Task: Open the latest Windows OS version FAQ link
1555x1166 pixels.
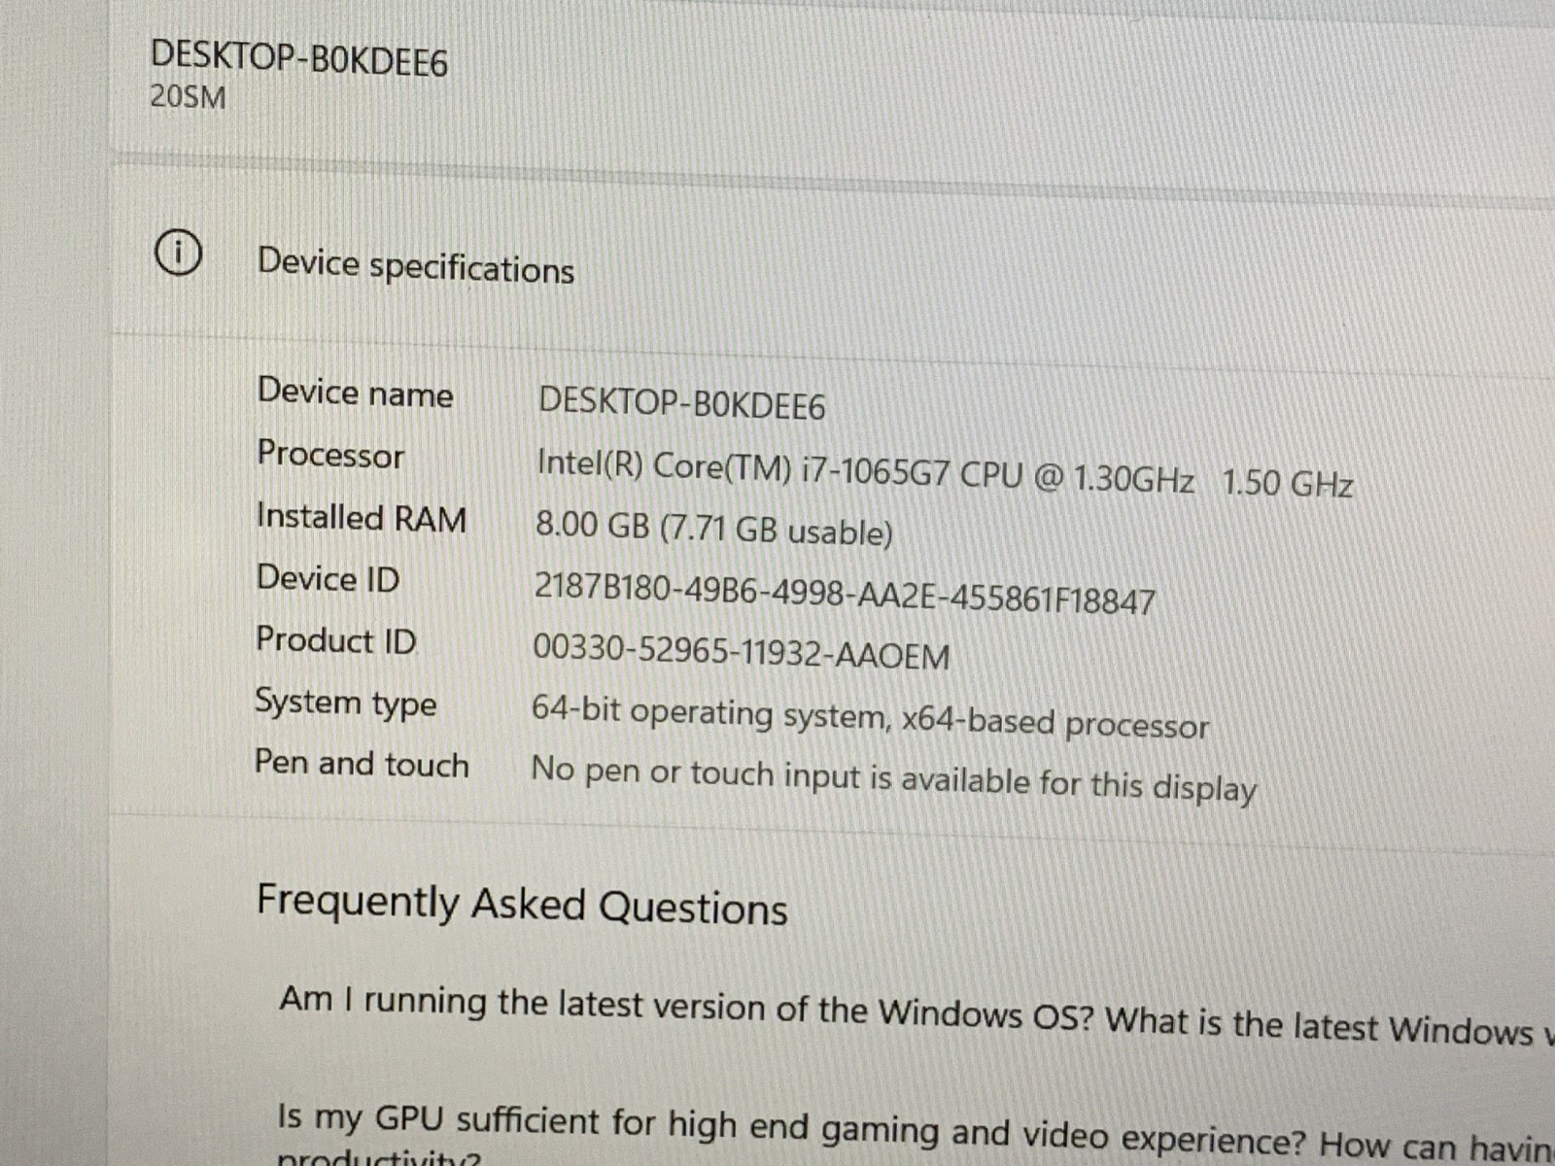Action: (916, 1014)
